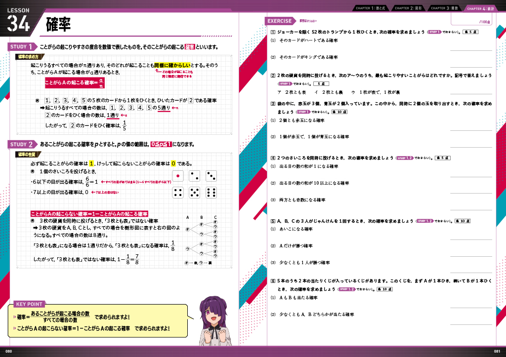The image size is (506, 357).
Task: Click the six-dot dice face
Action: (x=211, y=193)
